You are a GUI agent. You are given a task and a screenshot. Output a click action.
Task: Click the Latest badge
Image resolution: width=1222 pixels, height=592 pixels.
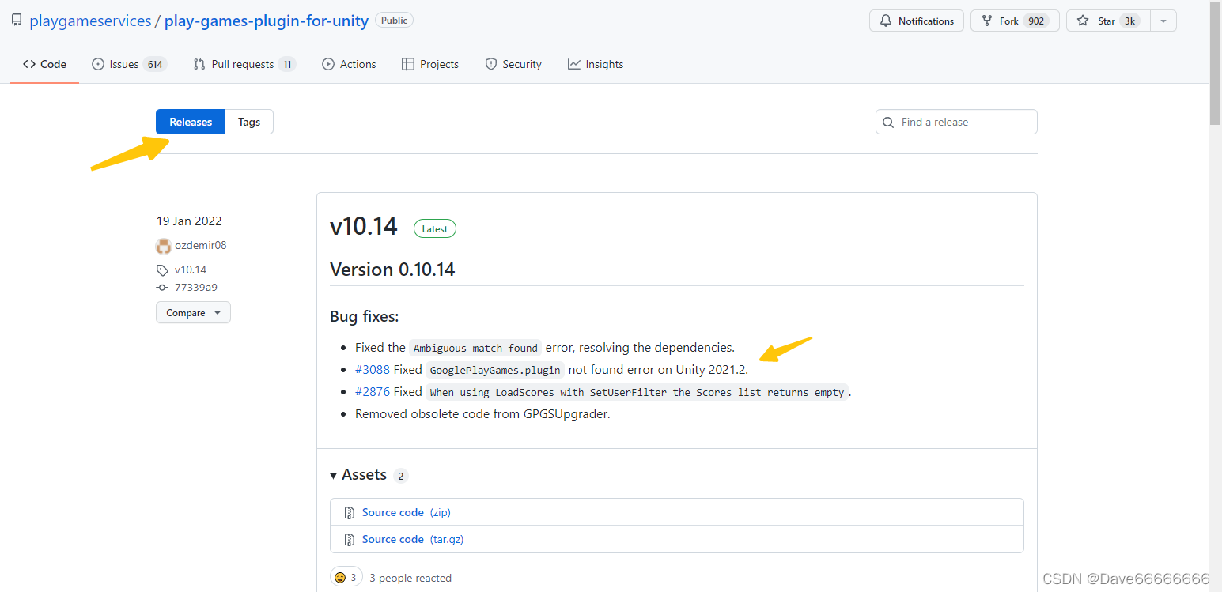coord(435,229)
